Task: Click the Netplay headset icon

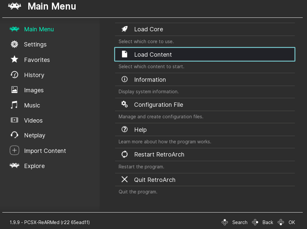Action: point(14,135)
